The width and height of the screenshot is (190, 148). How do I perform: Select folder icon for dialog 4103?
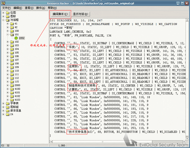coord(12,100)
